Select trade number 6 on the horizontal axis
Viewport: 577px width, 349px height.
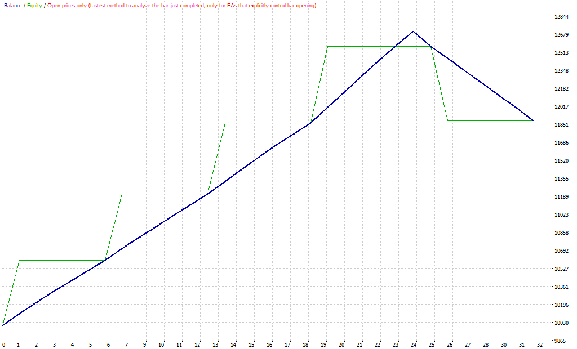pos(108,344)
